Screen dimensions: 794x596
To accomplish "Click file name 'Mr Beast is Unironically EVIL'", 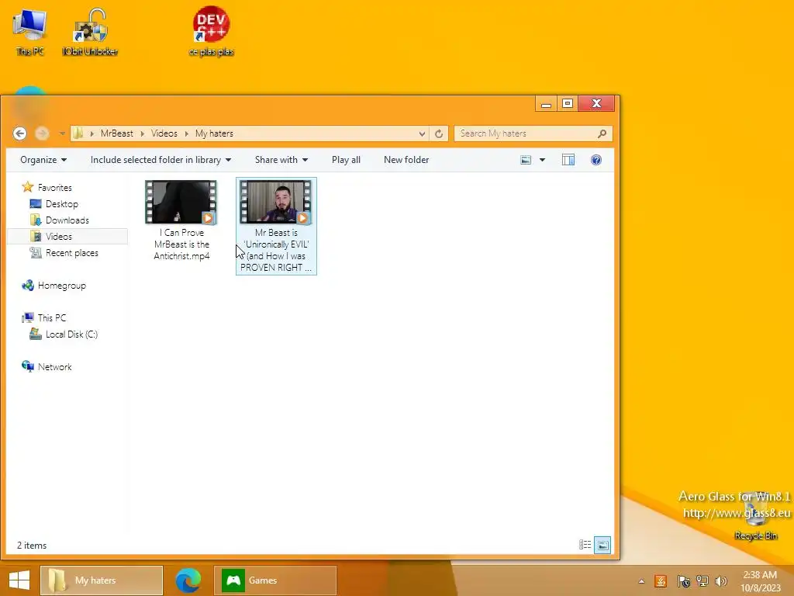I will coord(276,250).
